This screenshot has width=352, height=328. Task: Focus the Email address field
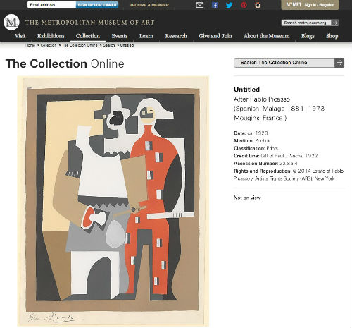[51, 5]
